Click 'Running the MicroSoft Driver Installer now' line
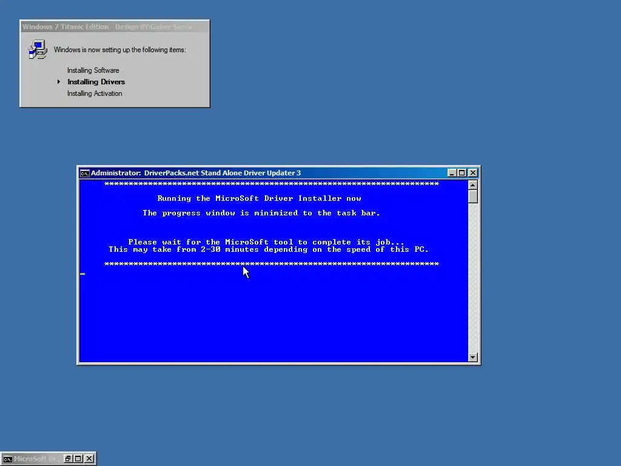 260,198
